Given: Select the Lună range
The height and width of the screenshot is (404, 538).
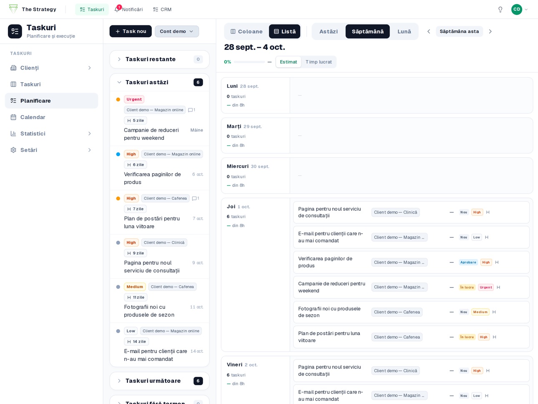Looking at the screenshot, I should coord(404,31).
